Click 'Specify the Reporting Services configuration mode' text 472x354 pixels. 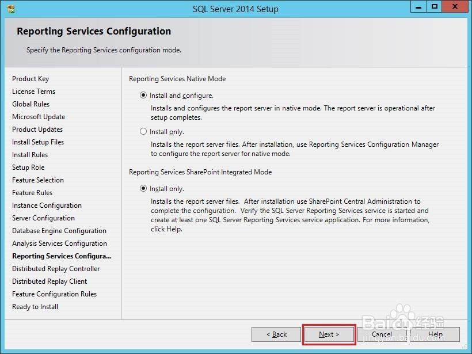click(104, 50)
